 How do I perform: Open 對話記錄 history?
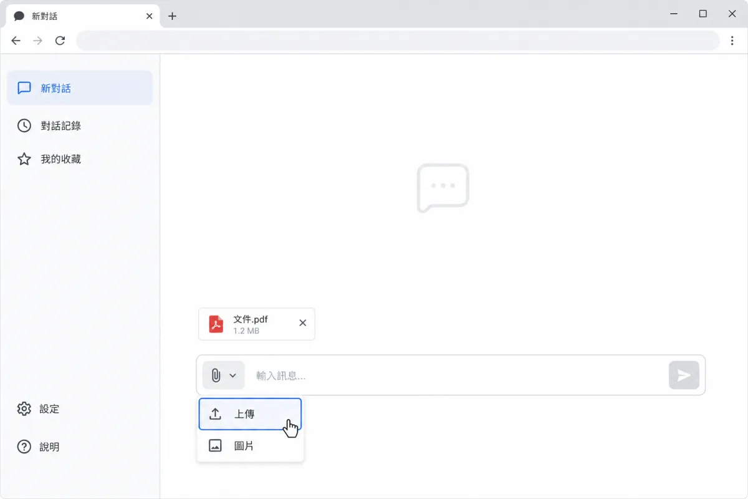click(80, 125)
